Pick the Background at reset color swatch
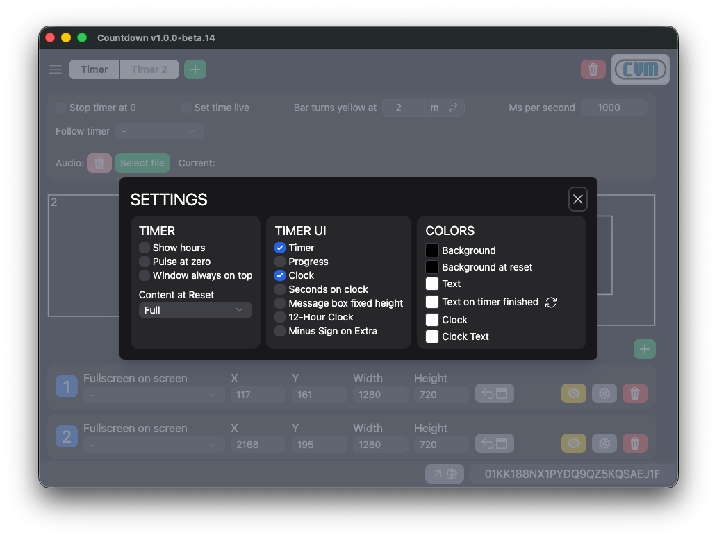 pos(432,267)
